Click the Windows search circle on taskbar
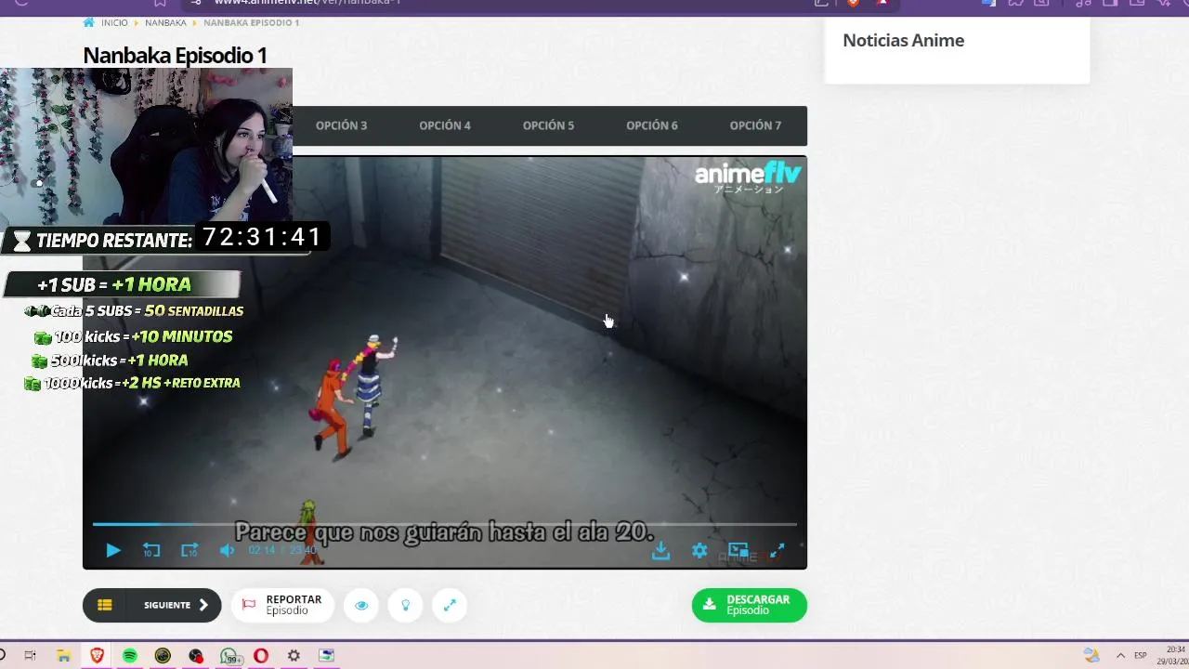This screenshot has height=669, width=1189. (x=2, y=655)
